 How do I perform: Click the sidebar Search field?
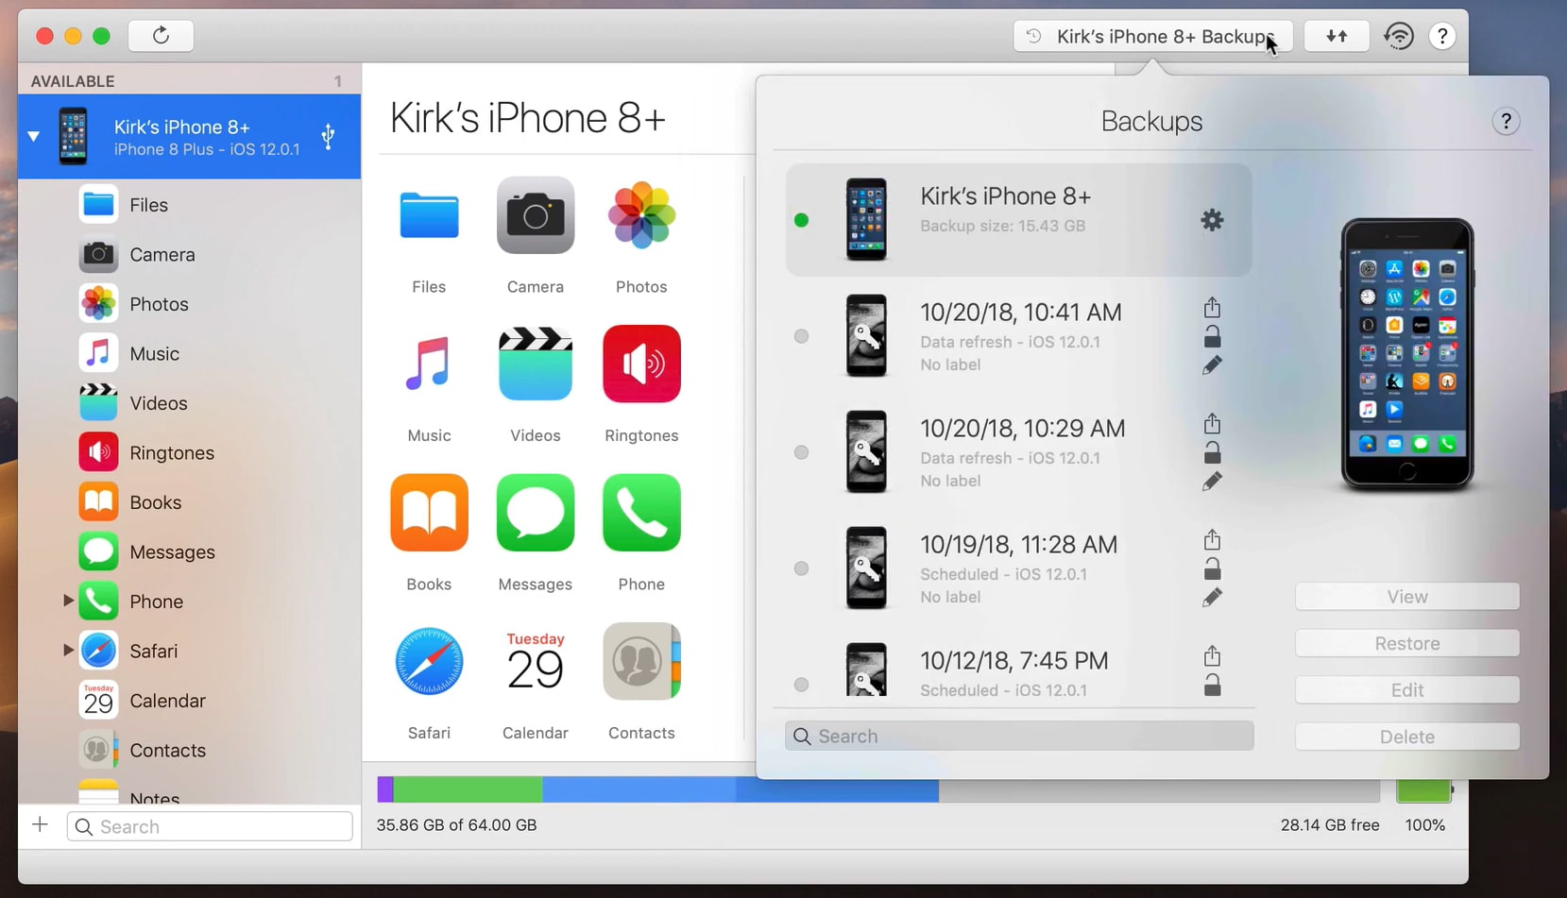[x=210, y=827]
